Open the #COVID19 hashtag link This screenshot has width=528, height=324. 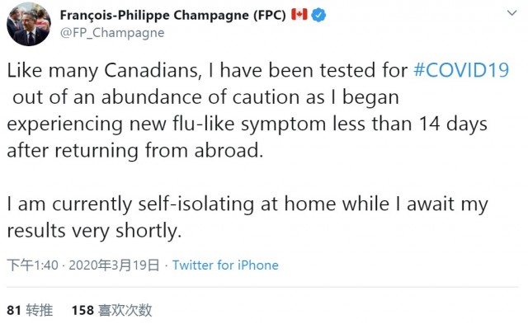click(x=461, y=70)
